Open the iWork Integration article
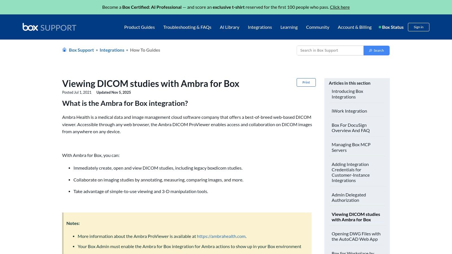Viewport: 452px width, 254px height. tap(349, 111)
